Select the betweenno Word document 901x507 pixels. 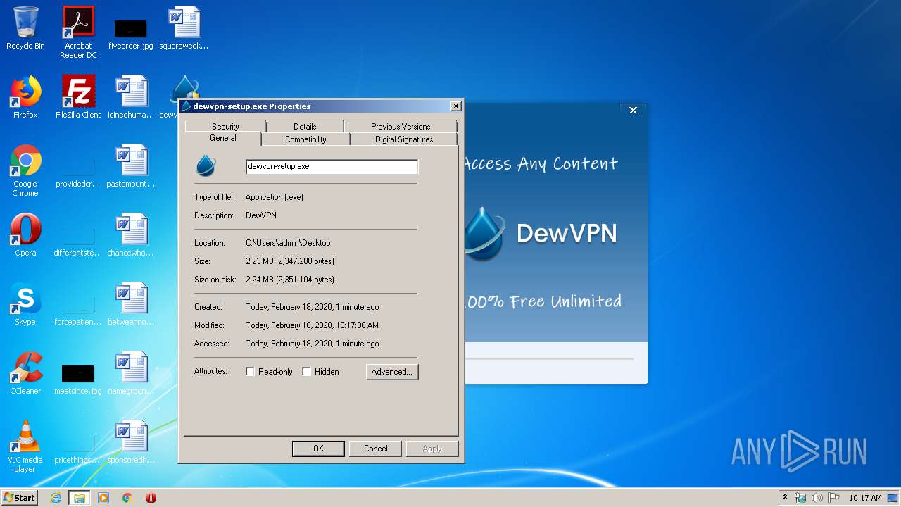point(131,304)
